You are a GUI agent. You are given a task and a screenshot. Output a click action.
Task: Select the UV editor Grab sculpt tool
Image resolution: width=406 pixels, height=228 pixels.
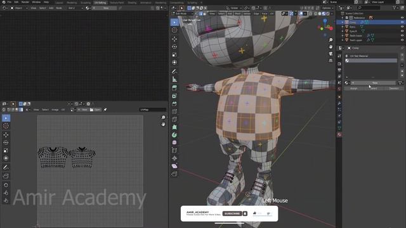[x=6, y=185]
